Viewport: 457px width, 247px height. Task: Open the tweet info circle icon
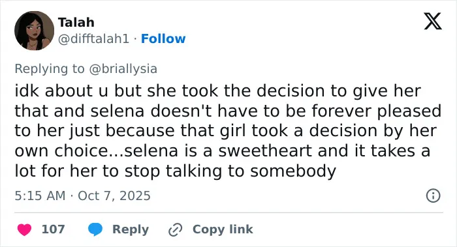433,196
